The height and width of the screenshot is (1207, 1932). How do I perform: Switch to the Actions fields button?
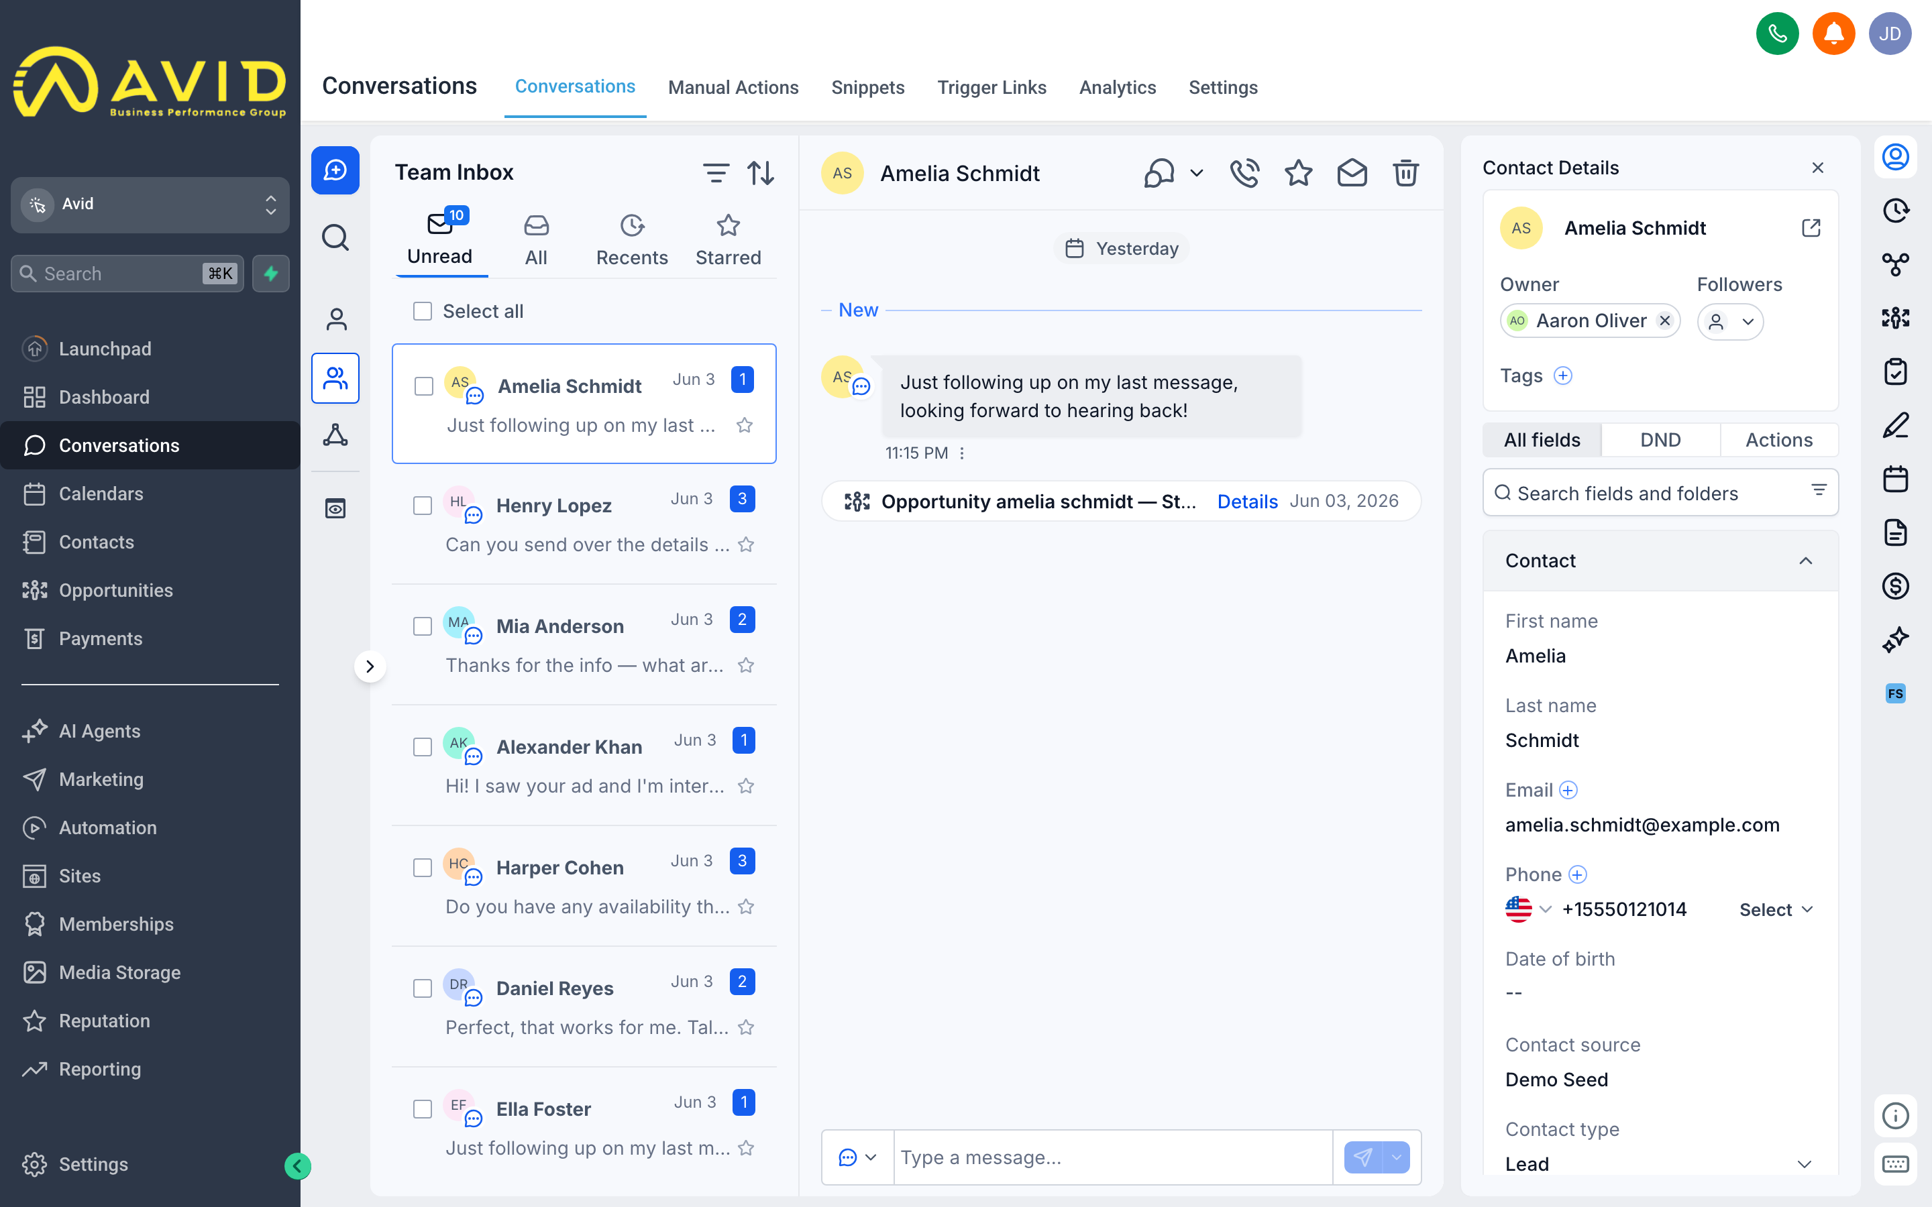pyautogui.click(x=1779, y=440)
